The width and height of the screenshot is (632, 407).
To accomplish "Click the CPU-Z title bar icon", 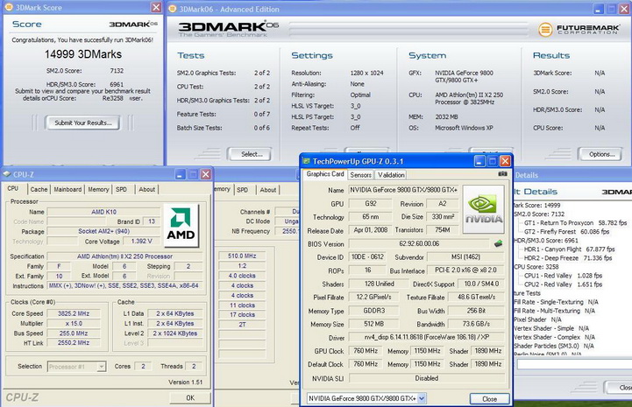I will tap(7, 174).
